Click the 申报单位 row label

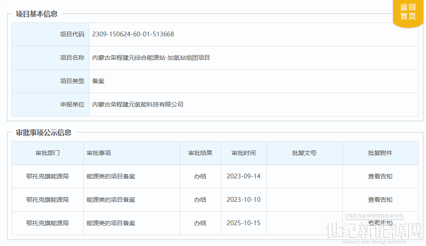(x=72, y=104)
